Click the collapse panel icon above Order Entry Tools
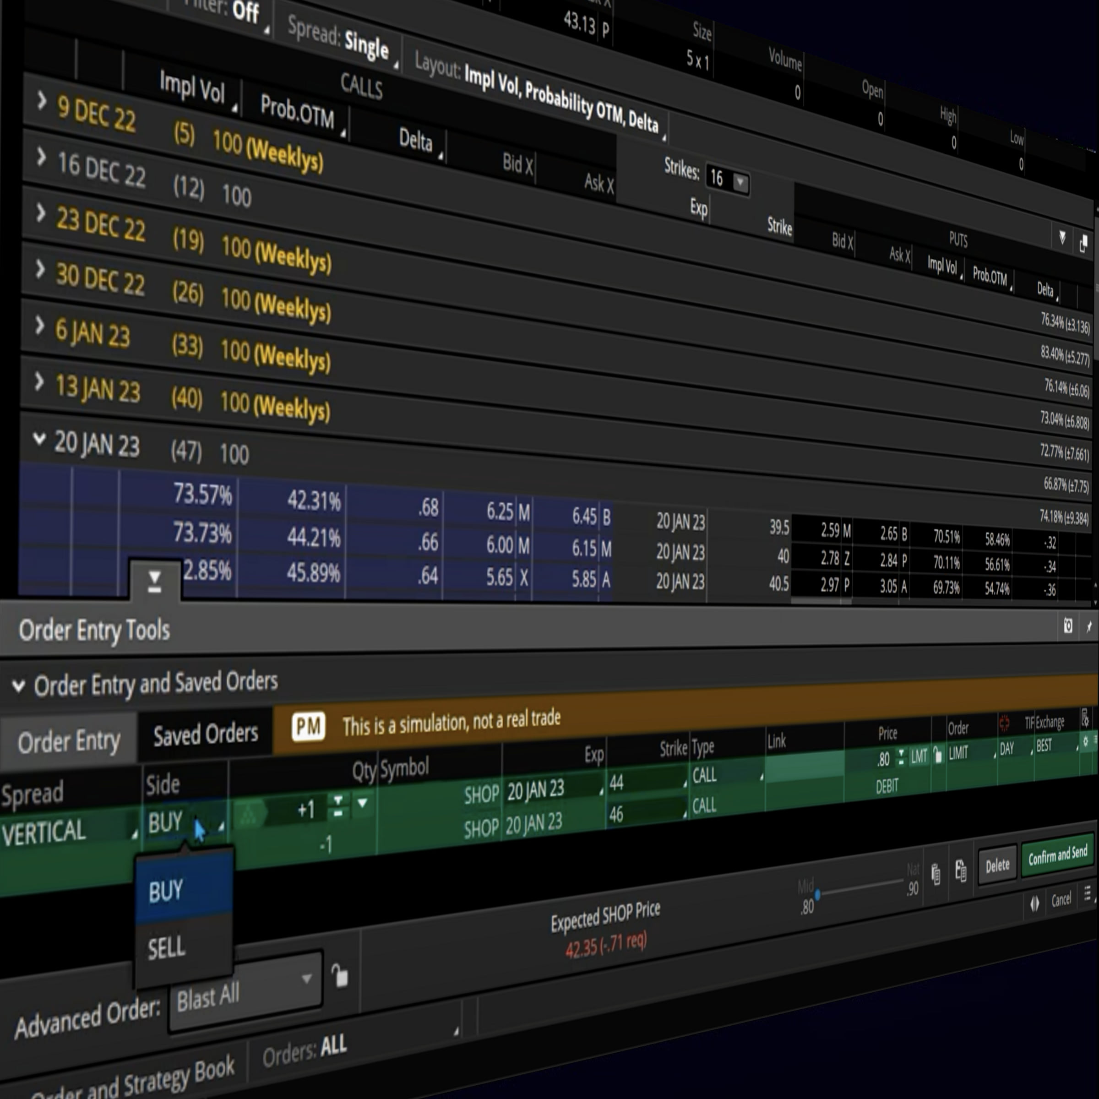Viewport: 1099px width, 1099px height. click(154, 582)
